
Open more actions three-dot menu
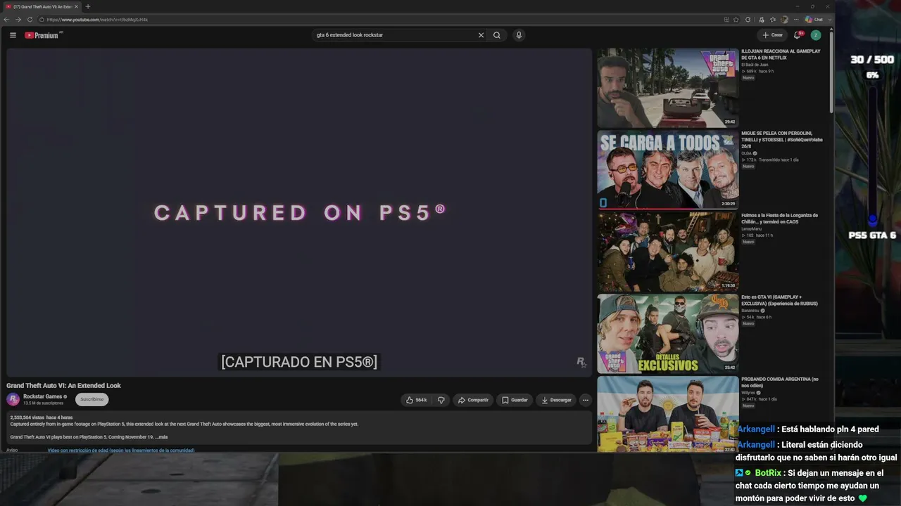pyautogui.click(x=585, y=400)
